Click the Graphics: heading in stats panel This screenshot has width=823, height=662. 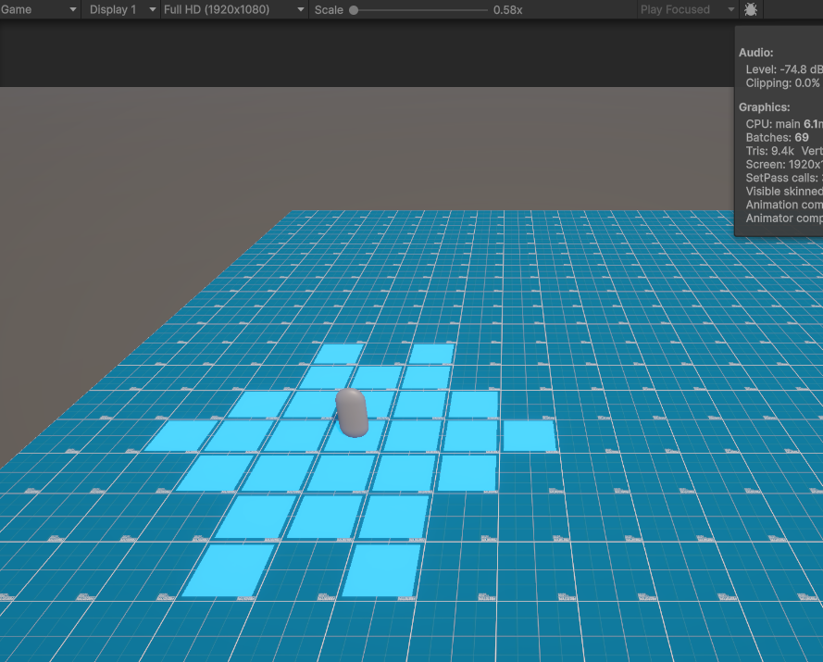[765, 107]
